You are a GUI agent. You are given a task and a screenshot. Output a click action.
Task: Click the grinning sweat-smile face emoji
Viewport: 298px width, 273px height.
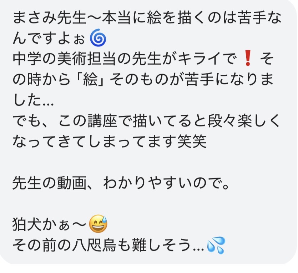pos(98,224)
